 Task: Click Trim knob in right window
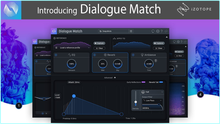[x=172, y=69]
